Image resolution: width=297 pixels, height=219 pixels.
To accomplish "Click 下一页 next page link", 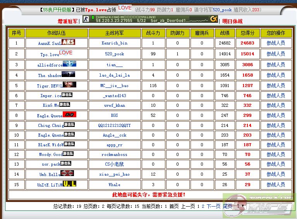I will click(x=213, y=207).
